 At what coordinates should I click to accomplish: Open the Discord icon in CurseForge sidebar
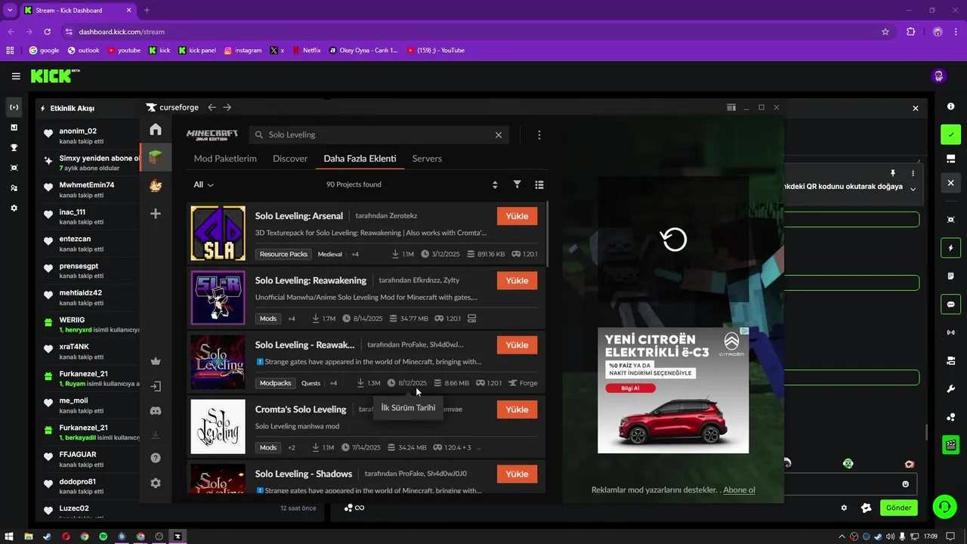point(156,410)
